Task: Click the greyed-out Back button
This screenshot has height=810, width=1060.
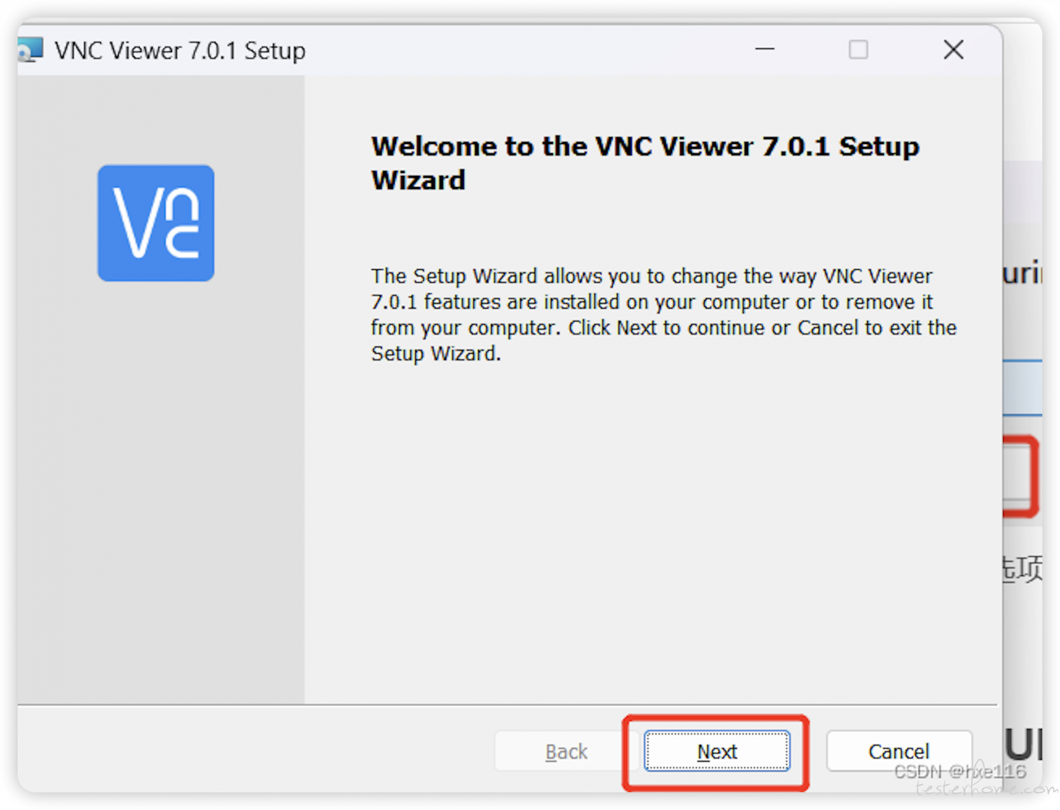Action: (566, 751)
